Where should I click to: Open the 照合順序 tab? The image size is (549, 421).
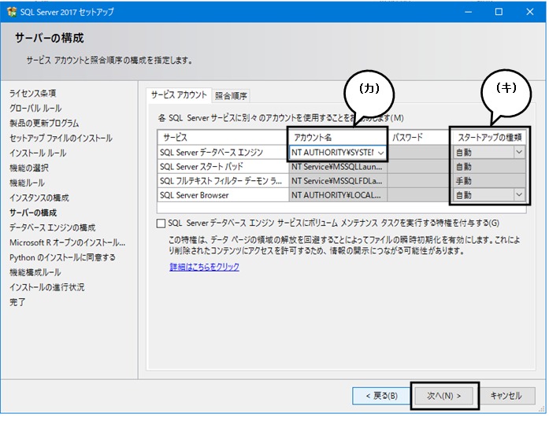tap(231, 96)
